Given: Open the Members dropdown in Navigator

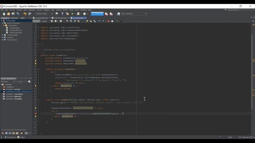Looking at the screenshot, I should 8,81.
